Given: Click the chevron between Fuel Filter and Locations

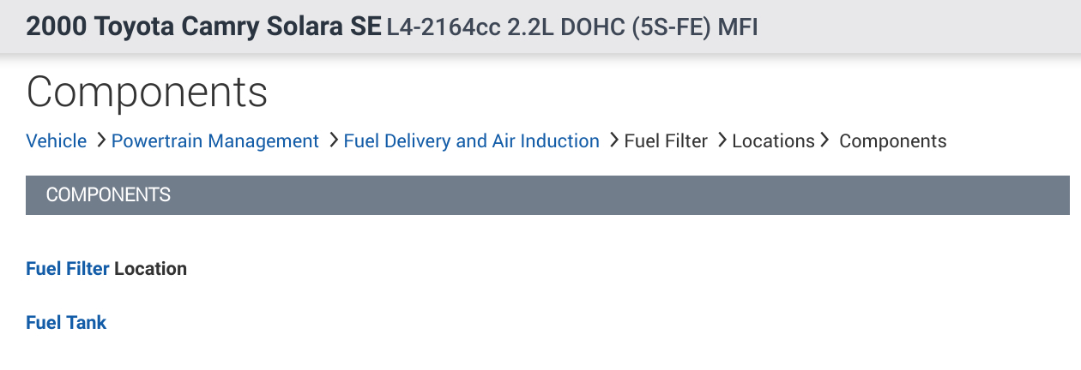Looking at the screenshot, I should coord(722,140).
